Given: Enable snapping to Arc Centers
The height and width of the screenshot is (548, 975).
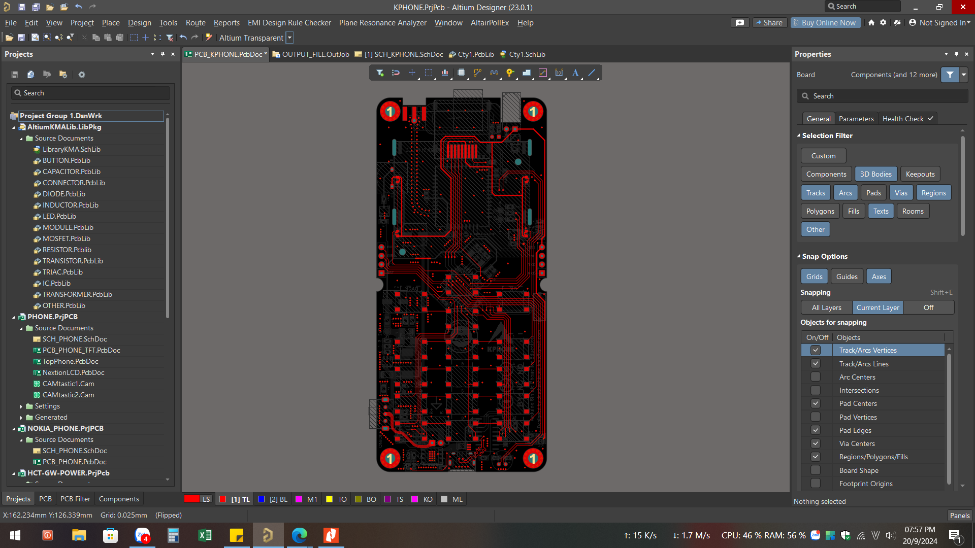Looking at the screenshot, I should coord(816,376).
